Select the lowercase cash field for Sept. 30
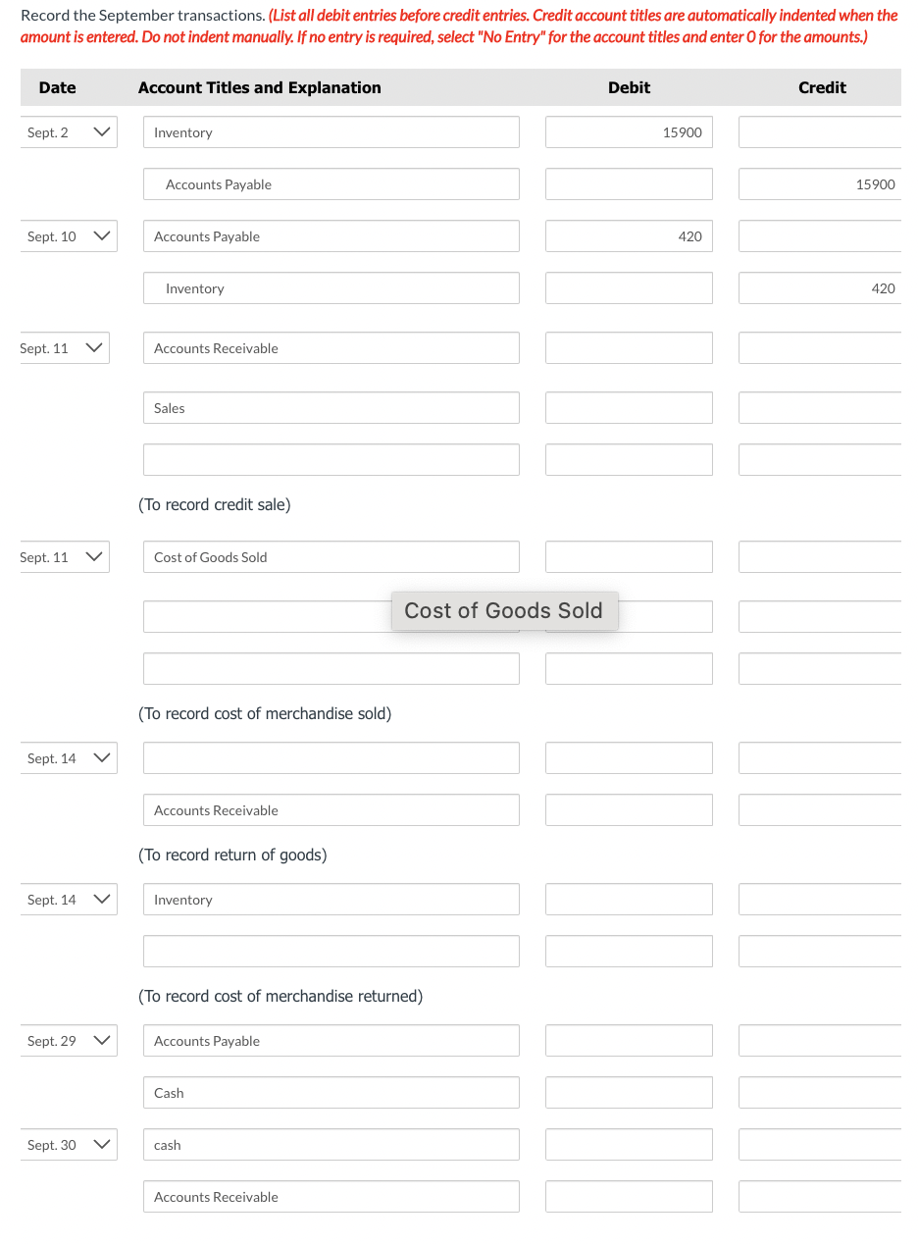The height and width of the screenshot is (1244, 918). 331,1145
